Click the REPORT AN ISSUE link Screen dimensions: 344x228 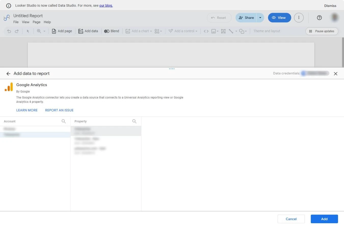(59, 110)
